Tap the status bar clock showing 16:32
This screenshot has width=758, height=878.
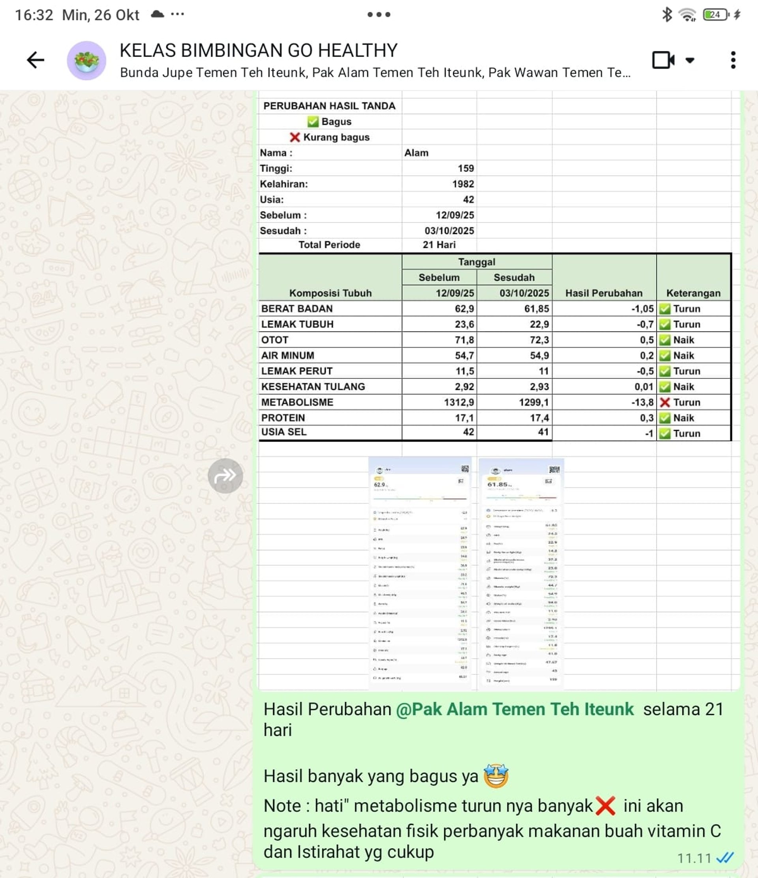(34, 15)
